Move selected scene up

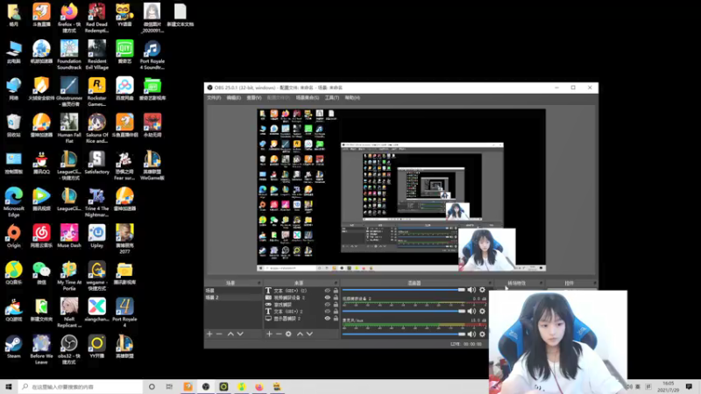[x=230, y=334]
